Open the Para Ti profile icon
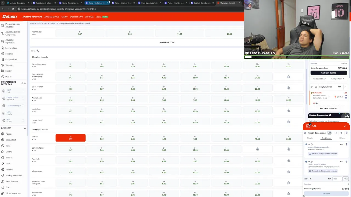This screenshot has width=351, height=197. [2, 77]
